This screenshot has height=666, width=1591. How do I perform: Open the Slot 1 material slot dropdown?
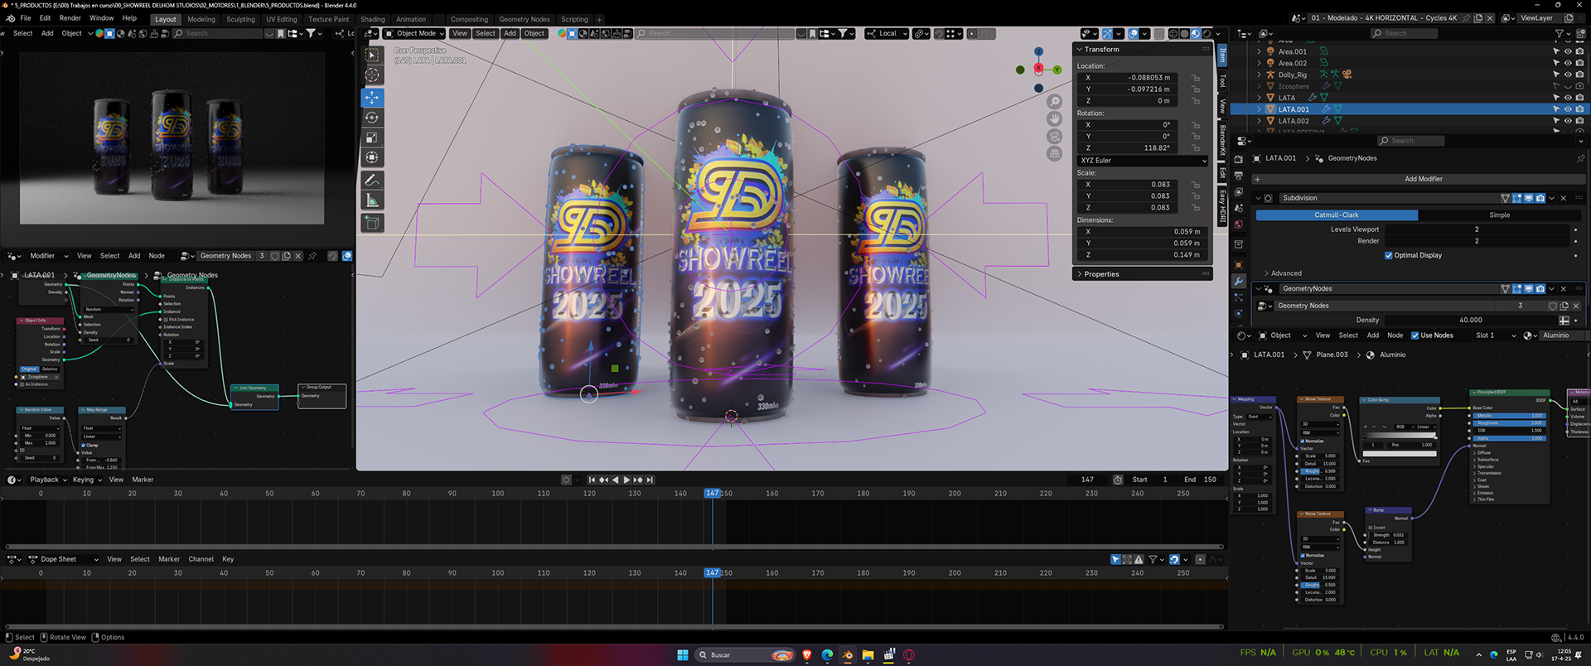pyautogui.click(x=1495, y=335)
